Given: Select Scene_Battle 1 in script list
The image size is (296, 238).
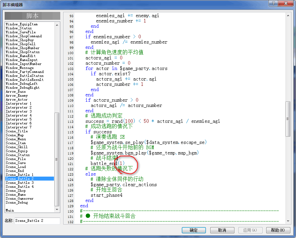Looking at the screenshot, I should coord(20,175).
